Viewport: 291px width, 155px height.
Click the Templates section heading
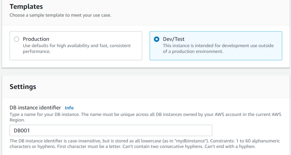(26, 7)
